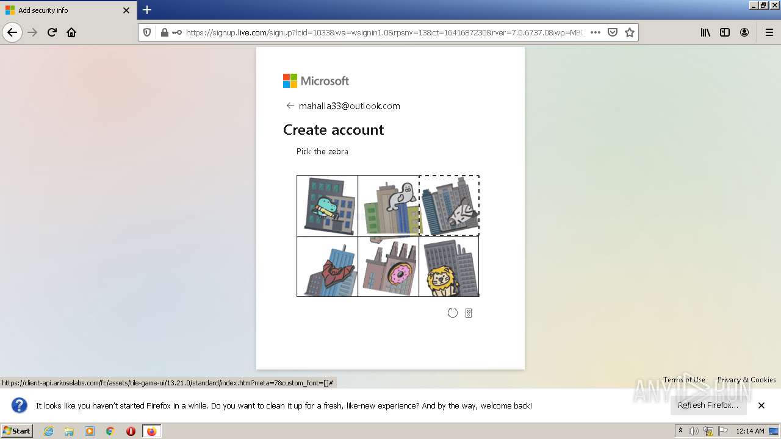
Task: Toggle the sidebar view
Action: coord(725,32)
